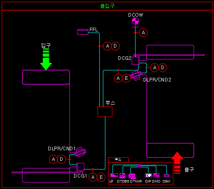Click the LP legend label

[111, 181]
